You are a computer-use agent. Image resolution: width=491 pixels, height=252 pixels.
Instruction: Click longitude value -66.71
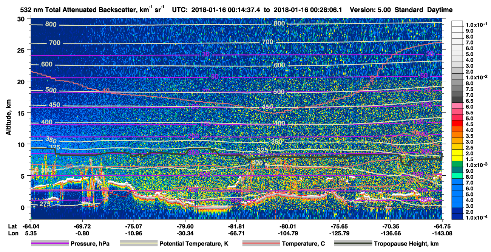pos(236,233)
